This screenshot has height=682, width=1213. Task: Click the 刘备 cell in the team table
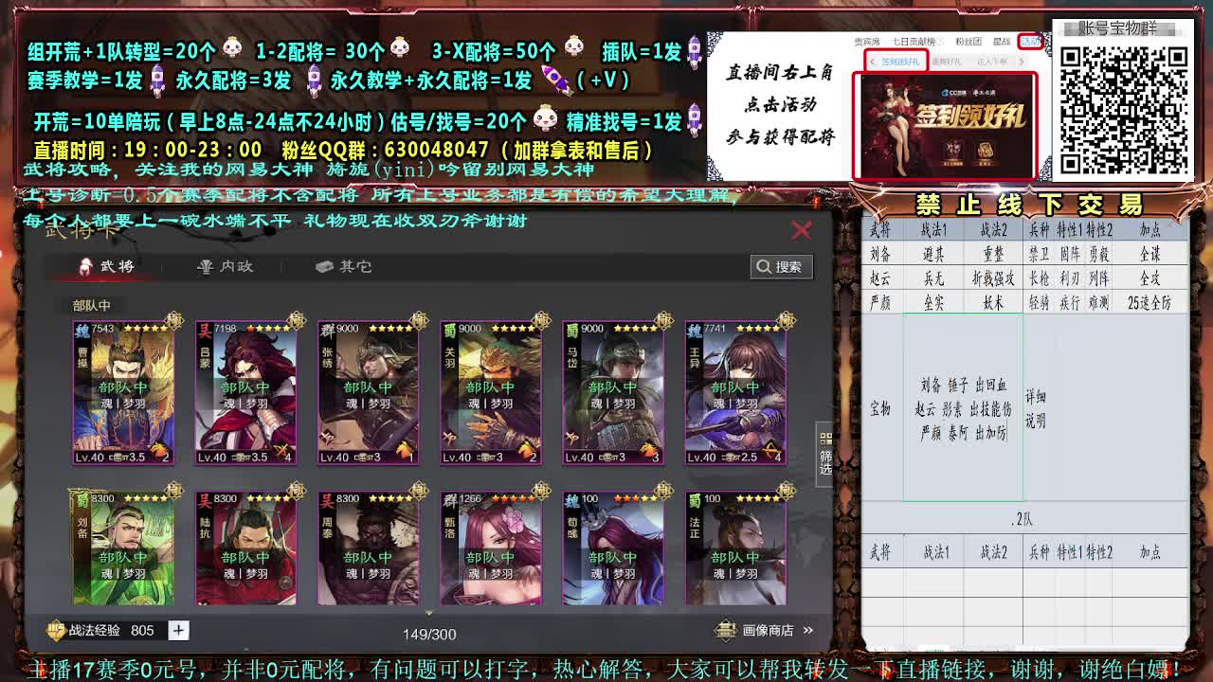pyautogui.click(x=880, y=255)
